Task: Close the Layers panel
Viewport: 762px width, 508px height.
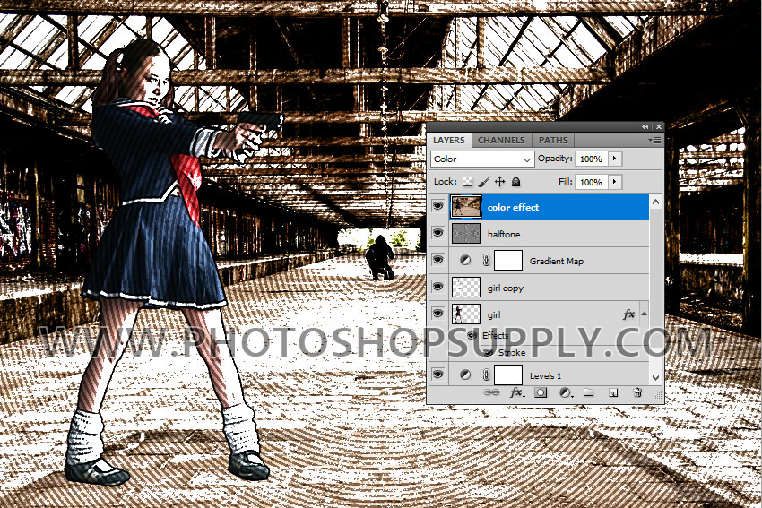Action: coord(659,126)
